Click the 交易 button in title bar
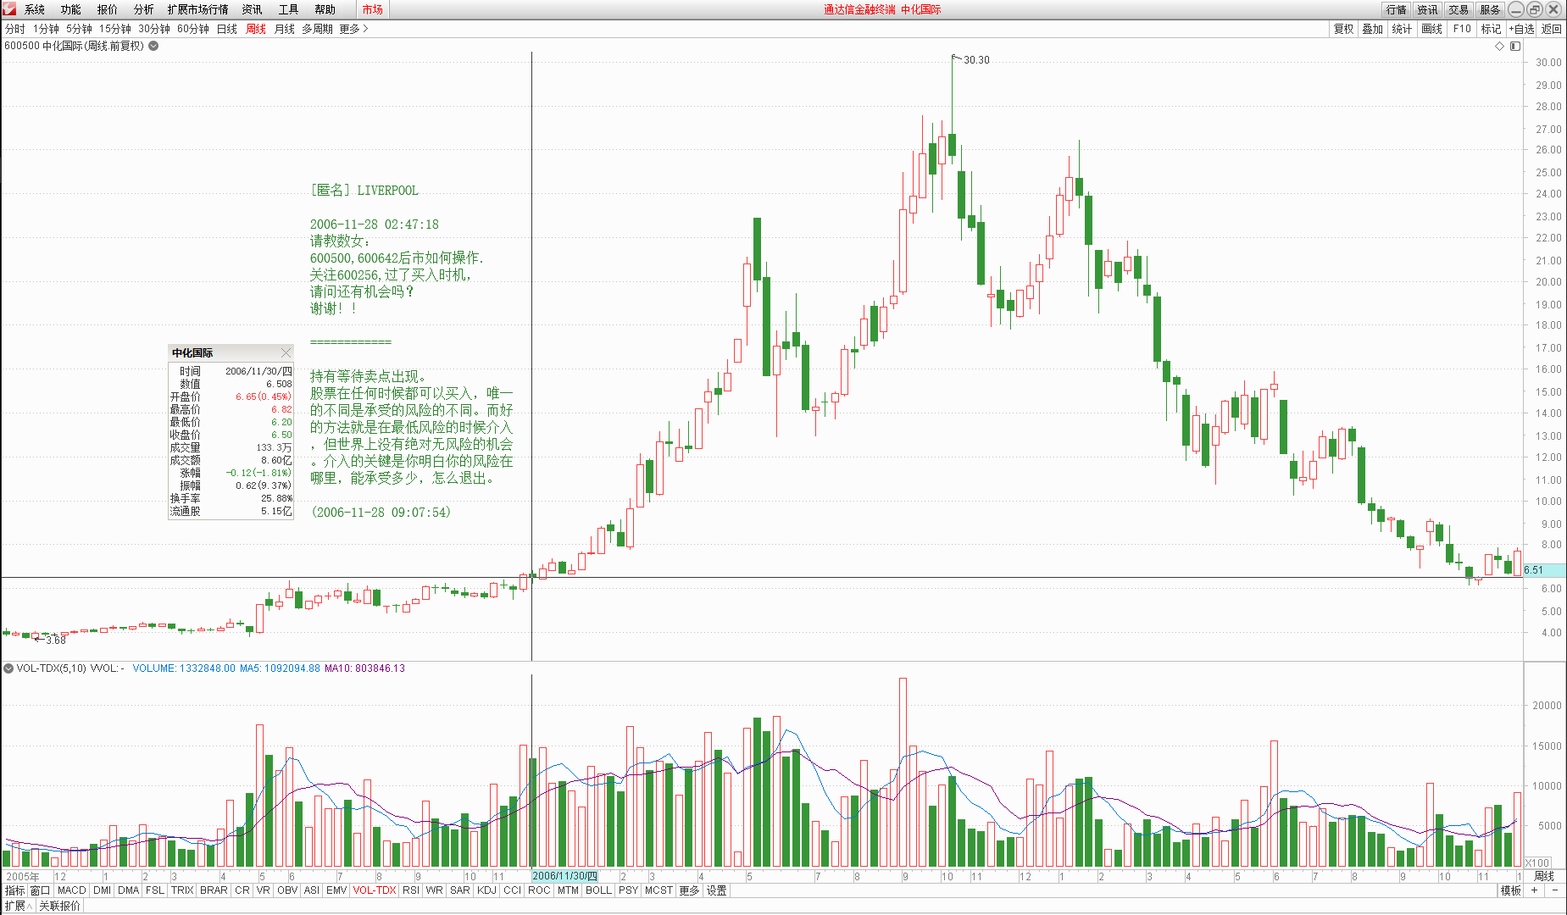1567x915 pixels. (1458, 9)
